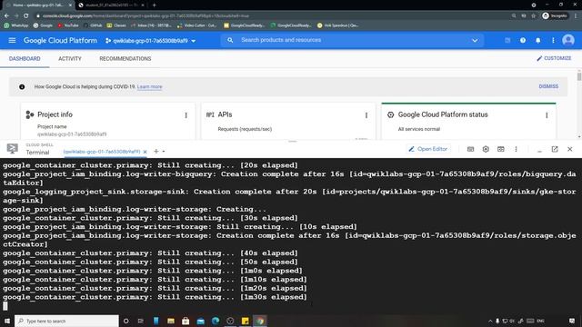Click the browser address bar URL

tap(145, 16)
